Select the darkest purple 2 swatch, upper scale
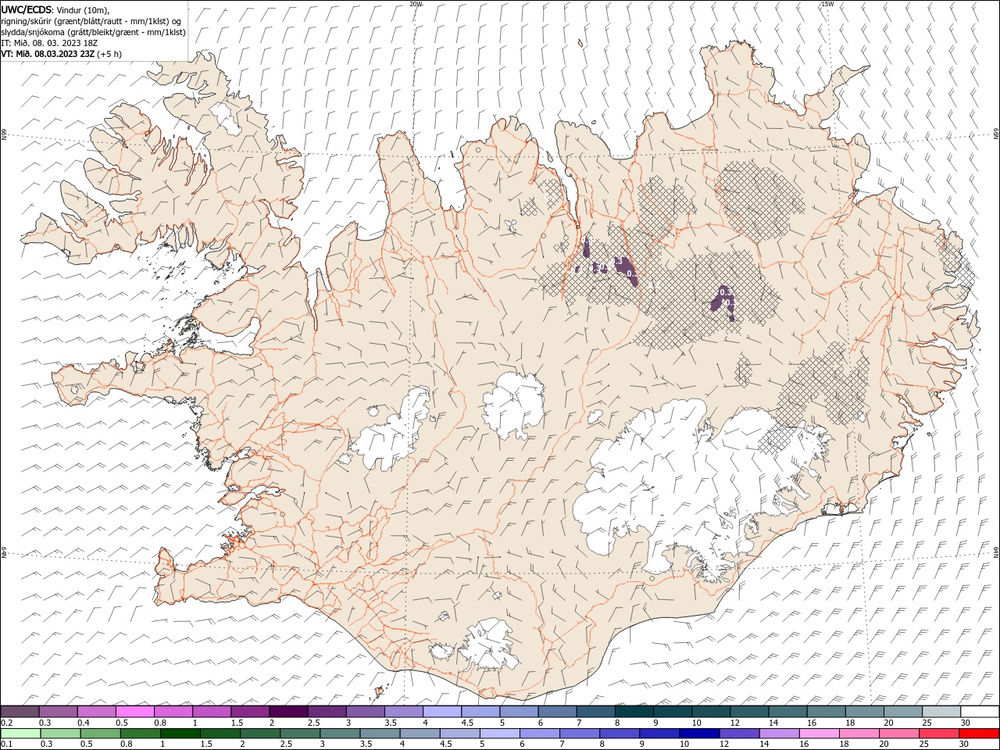 pos(288,712)
